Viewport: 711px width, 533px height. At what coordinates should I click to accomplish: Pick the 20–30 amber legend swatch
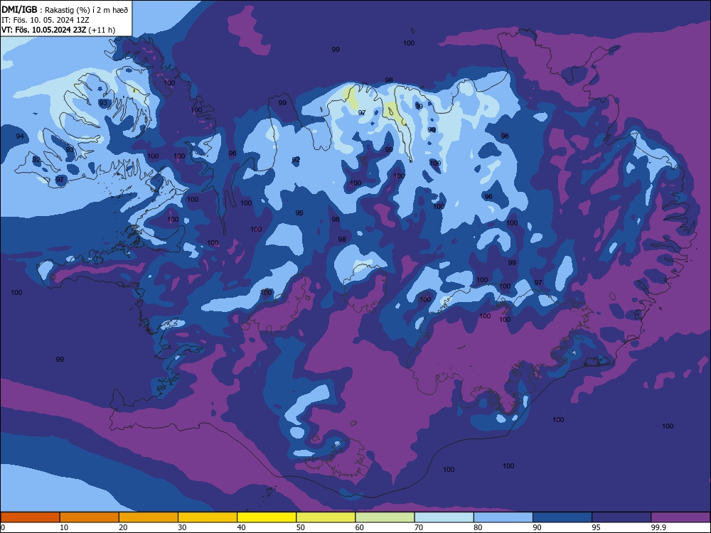tap(149, 517)
